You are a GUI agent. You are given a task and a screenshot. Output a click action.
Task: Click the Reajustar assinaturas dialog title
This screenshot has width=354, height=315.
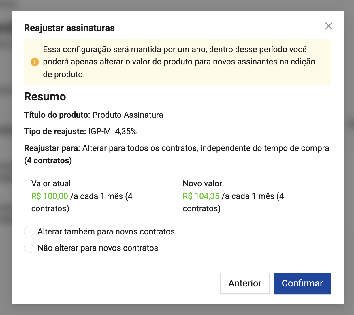[x=69, y=28]
